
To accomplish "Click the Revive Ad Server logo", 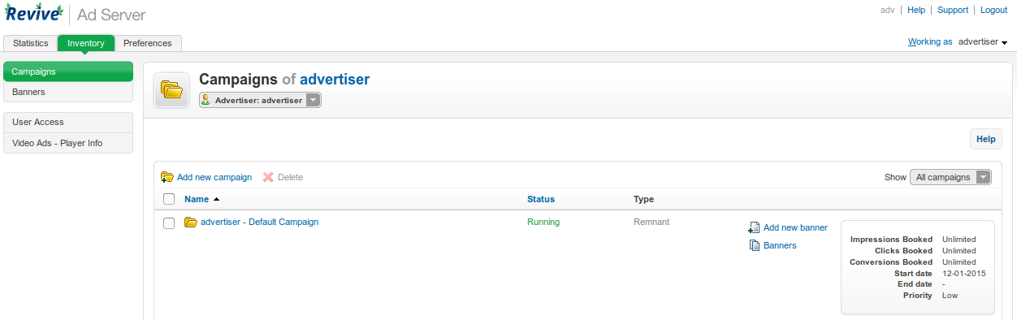I will 75,14.
